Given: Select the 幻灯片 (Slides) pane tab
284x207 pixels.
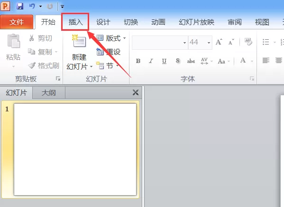Looking at the screenshot, I should [x=16, y=93].
